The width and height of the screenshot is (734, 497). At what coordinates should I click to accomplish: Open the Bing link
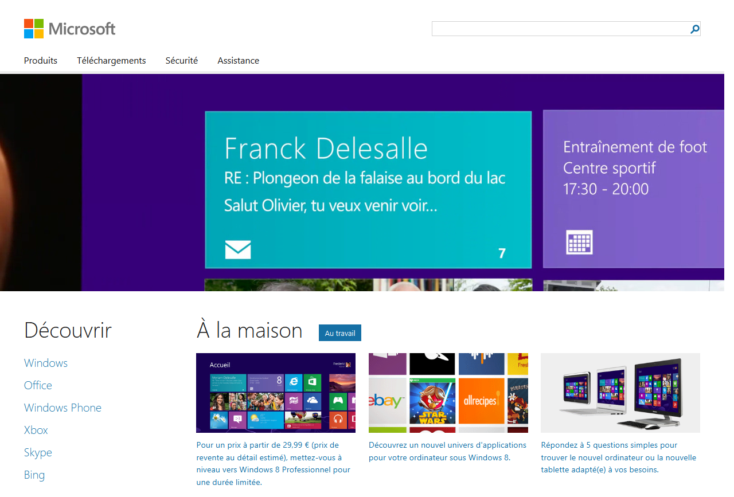pos(34,475)
